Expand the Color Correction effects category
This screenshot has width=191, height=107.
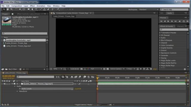(160, 45)
